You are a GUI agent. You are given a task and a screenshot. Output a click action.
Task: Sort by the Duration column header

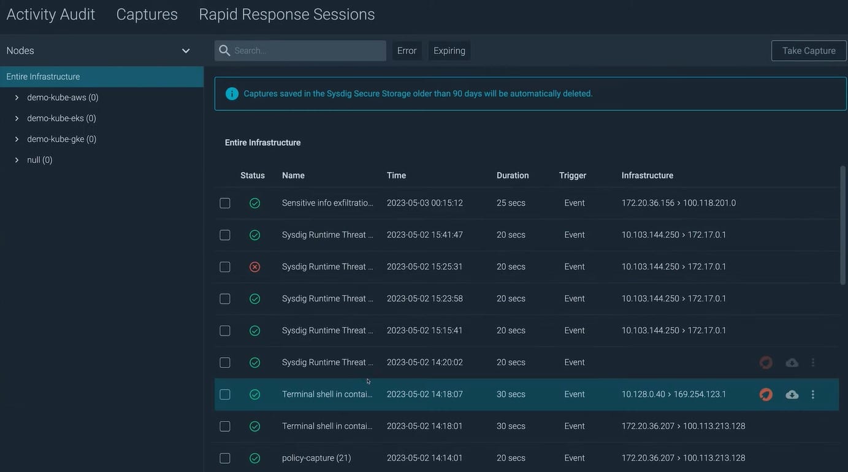[x=513, y=176]
